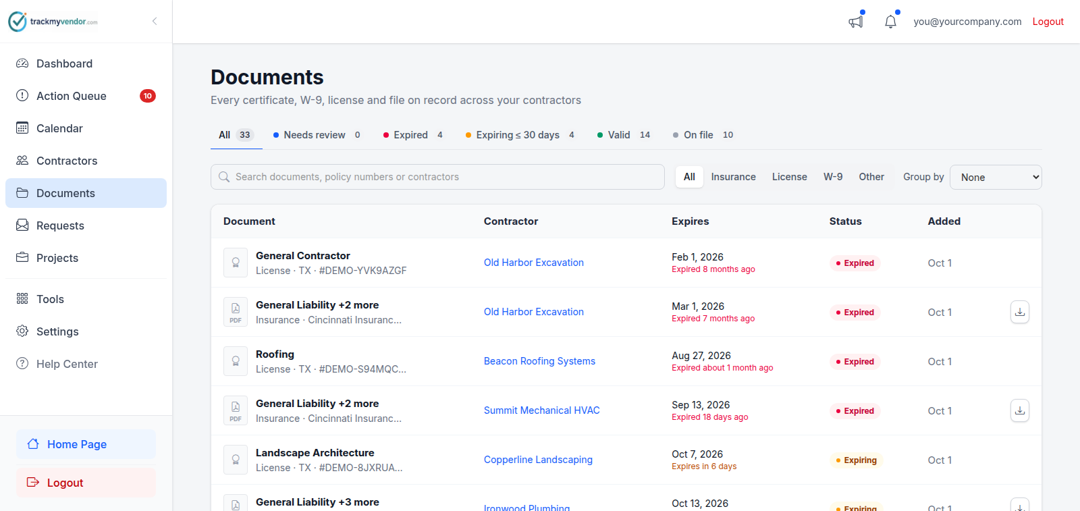Click the Roofing license badge icon

coord(236,361)
